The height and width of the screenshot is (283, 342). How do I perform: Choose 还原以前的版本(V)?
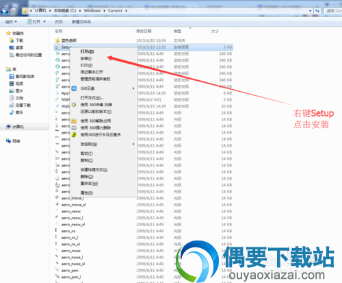point(104,112)
